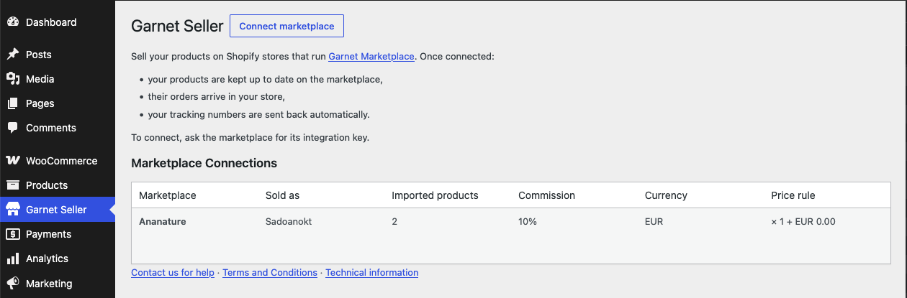Click the Sadoanokt seller name cell
This screenshot has width=907, height=298.
click(288, 222)
